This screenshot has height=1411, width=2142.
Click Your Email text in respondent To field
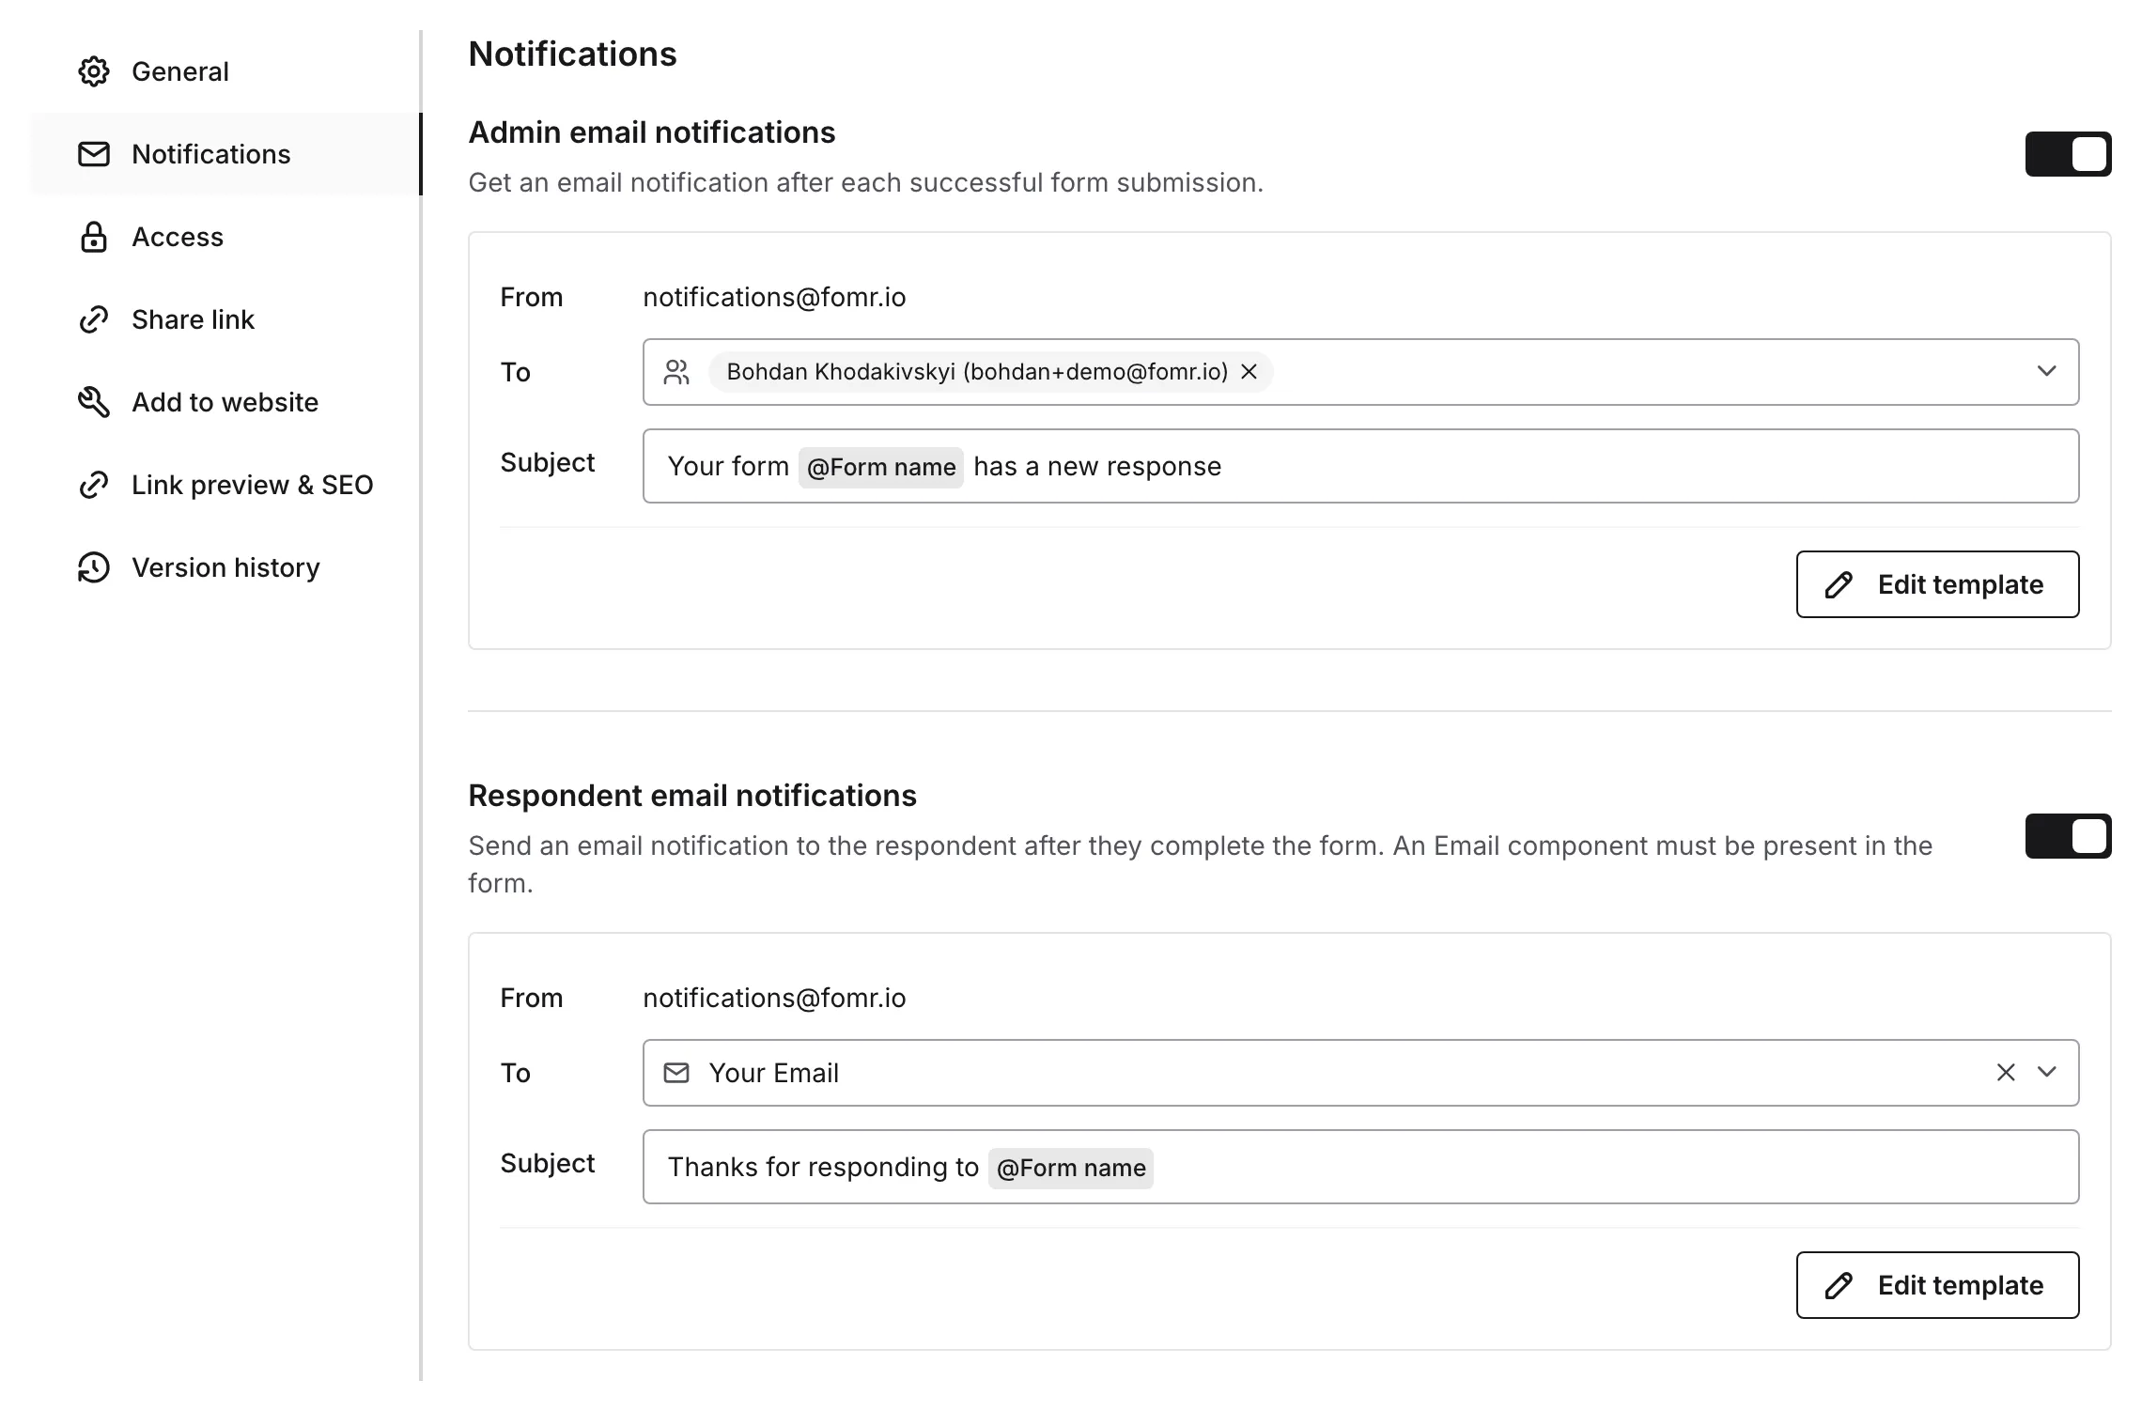[x=773, y=1073]
